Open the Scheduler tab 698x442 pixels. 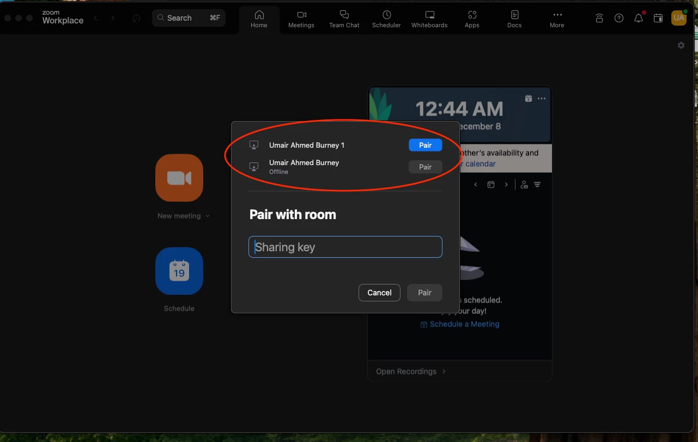tap(386, 19)
